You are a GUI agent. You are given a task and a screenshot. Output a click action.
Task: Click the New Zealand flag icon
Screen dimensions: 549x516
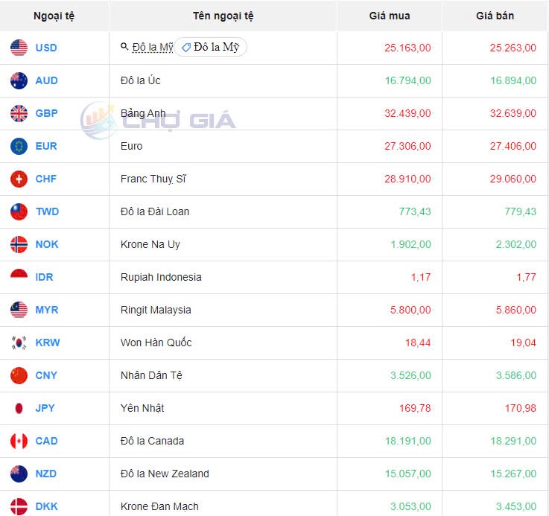pos(19,474)
